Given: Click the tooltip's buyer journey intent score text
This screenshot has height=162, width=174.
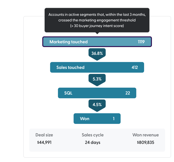Looking at the screenshot, I should coord(97,26).
